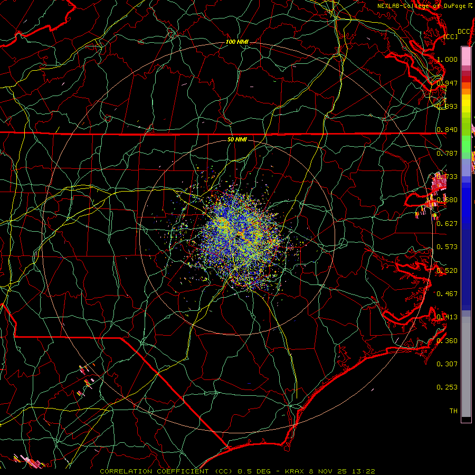Click the 0.307 color scale value
Image resolution: width=475 pixels, height=475 pixels.
click(x=447, y=364)
